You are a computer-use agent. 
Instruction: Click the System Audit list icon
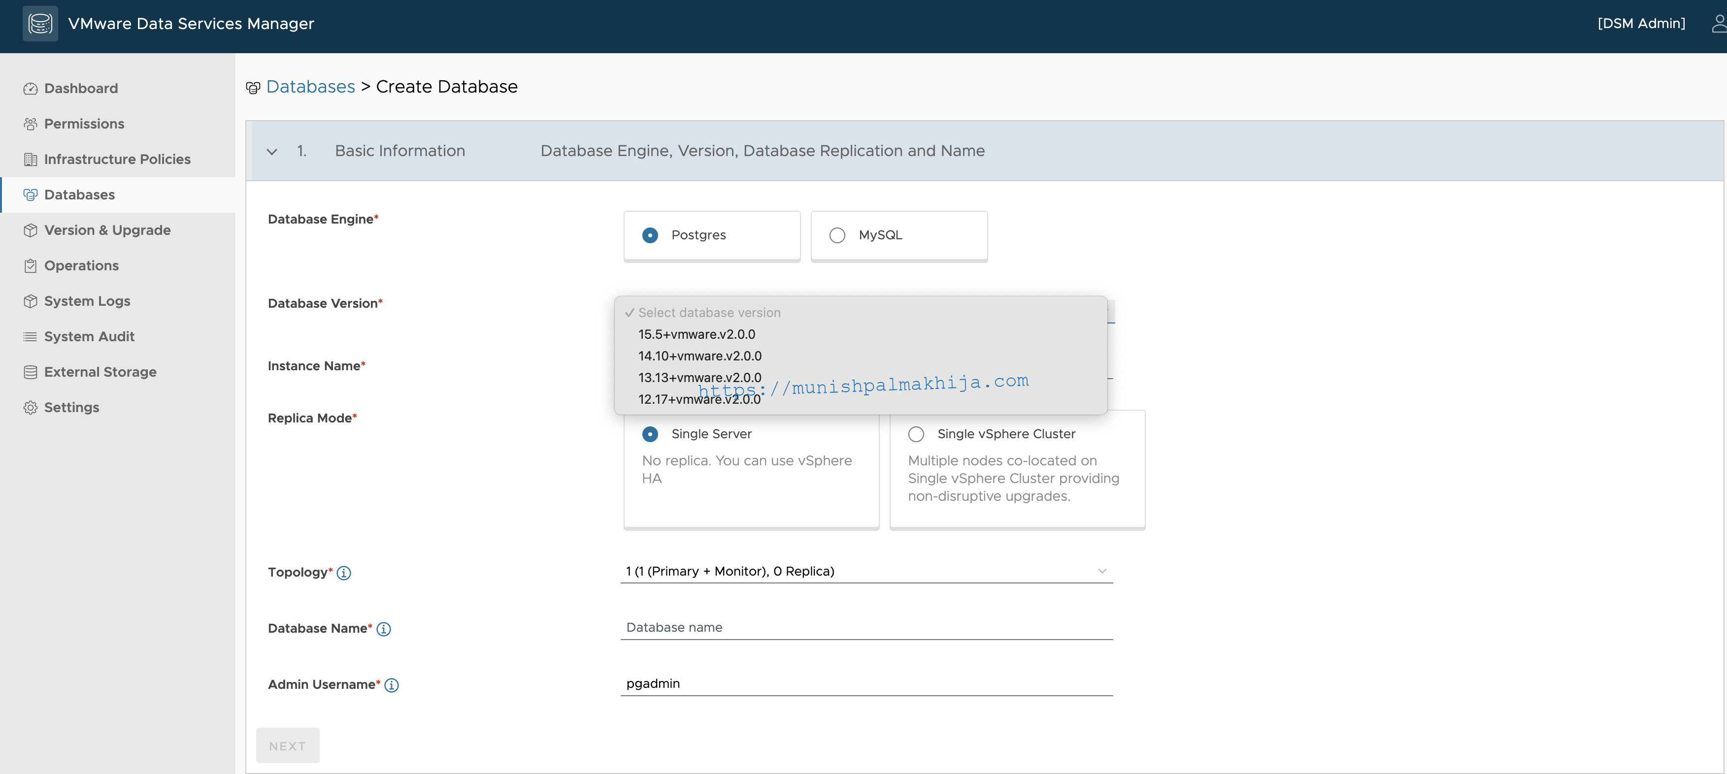point(30,336)
